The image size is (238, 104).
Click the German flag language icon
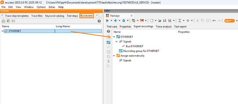pyautogui.click(x=142, y=21)
